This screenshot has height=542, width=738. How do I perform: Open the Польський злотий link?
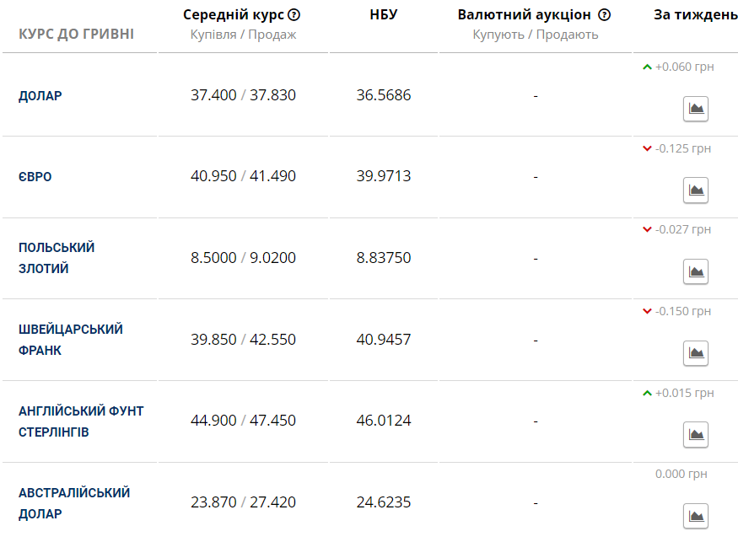[57, 258]
